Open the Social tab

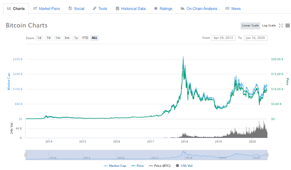click(76, 8)
